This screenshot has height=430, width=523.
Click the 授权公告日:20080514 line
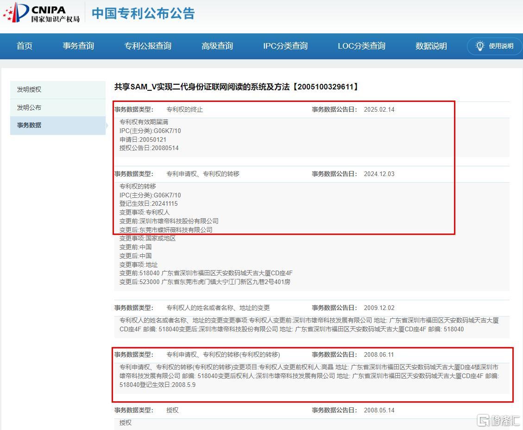click(x=149, y=148)
